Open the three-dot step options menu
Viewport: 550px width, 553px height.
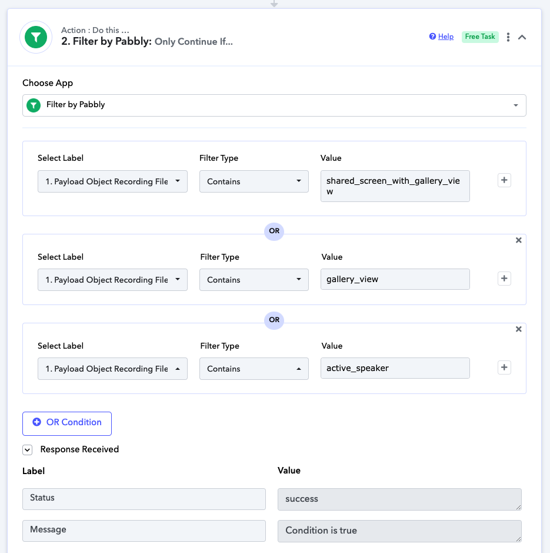click(508, 37)
